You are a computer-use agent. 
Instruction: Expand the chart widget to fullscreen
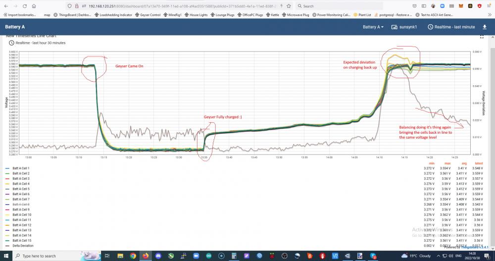[482, 37]
